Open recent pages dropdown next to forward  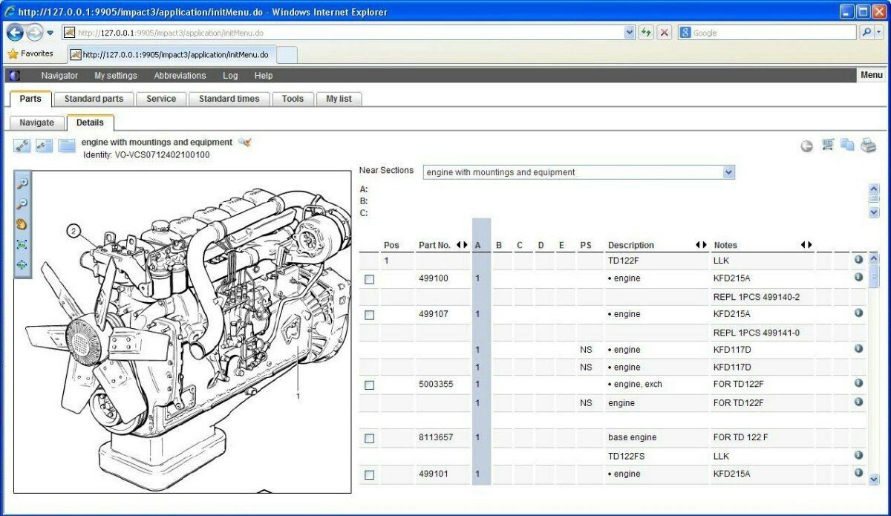pos(50,33)
